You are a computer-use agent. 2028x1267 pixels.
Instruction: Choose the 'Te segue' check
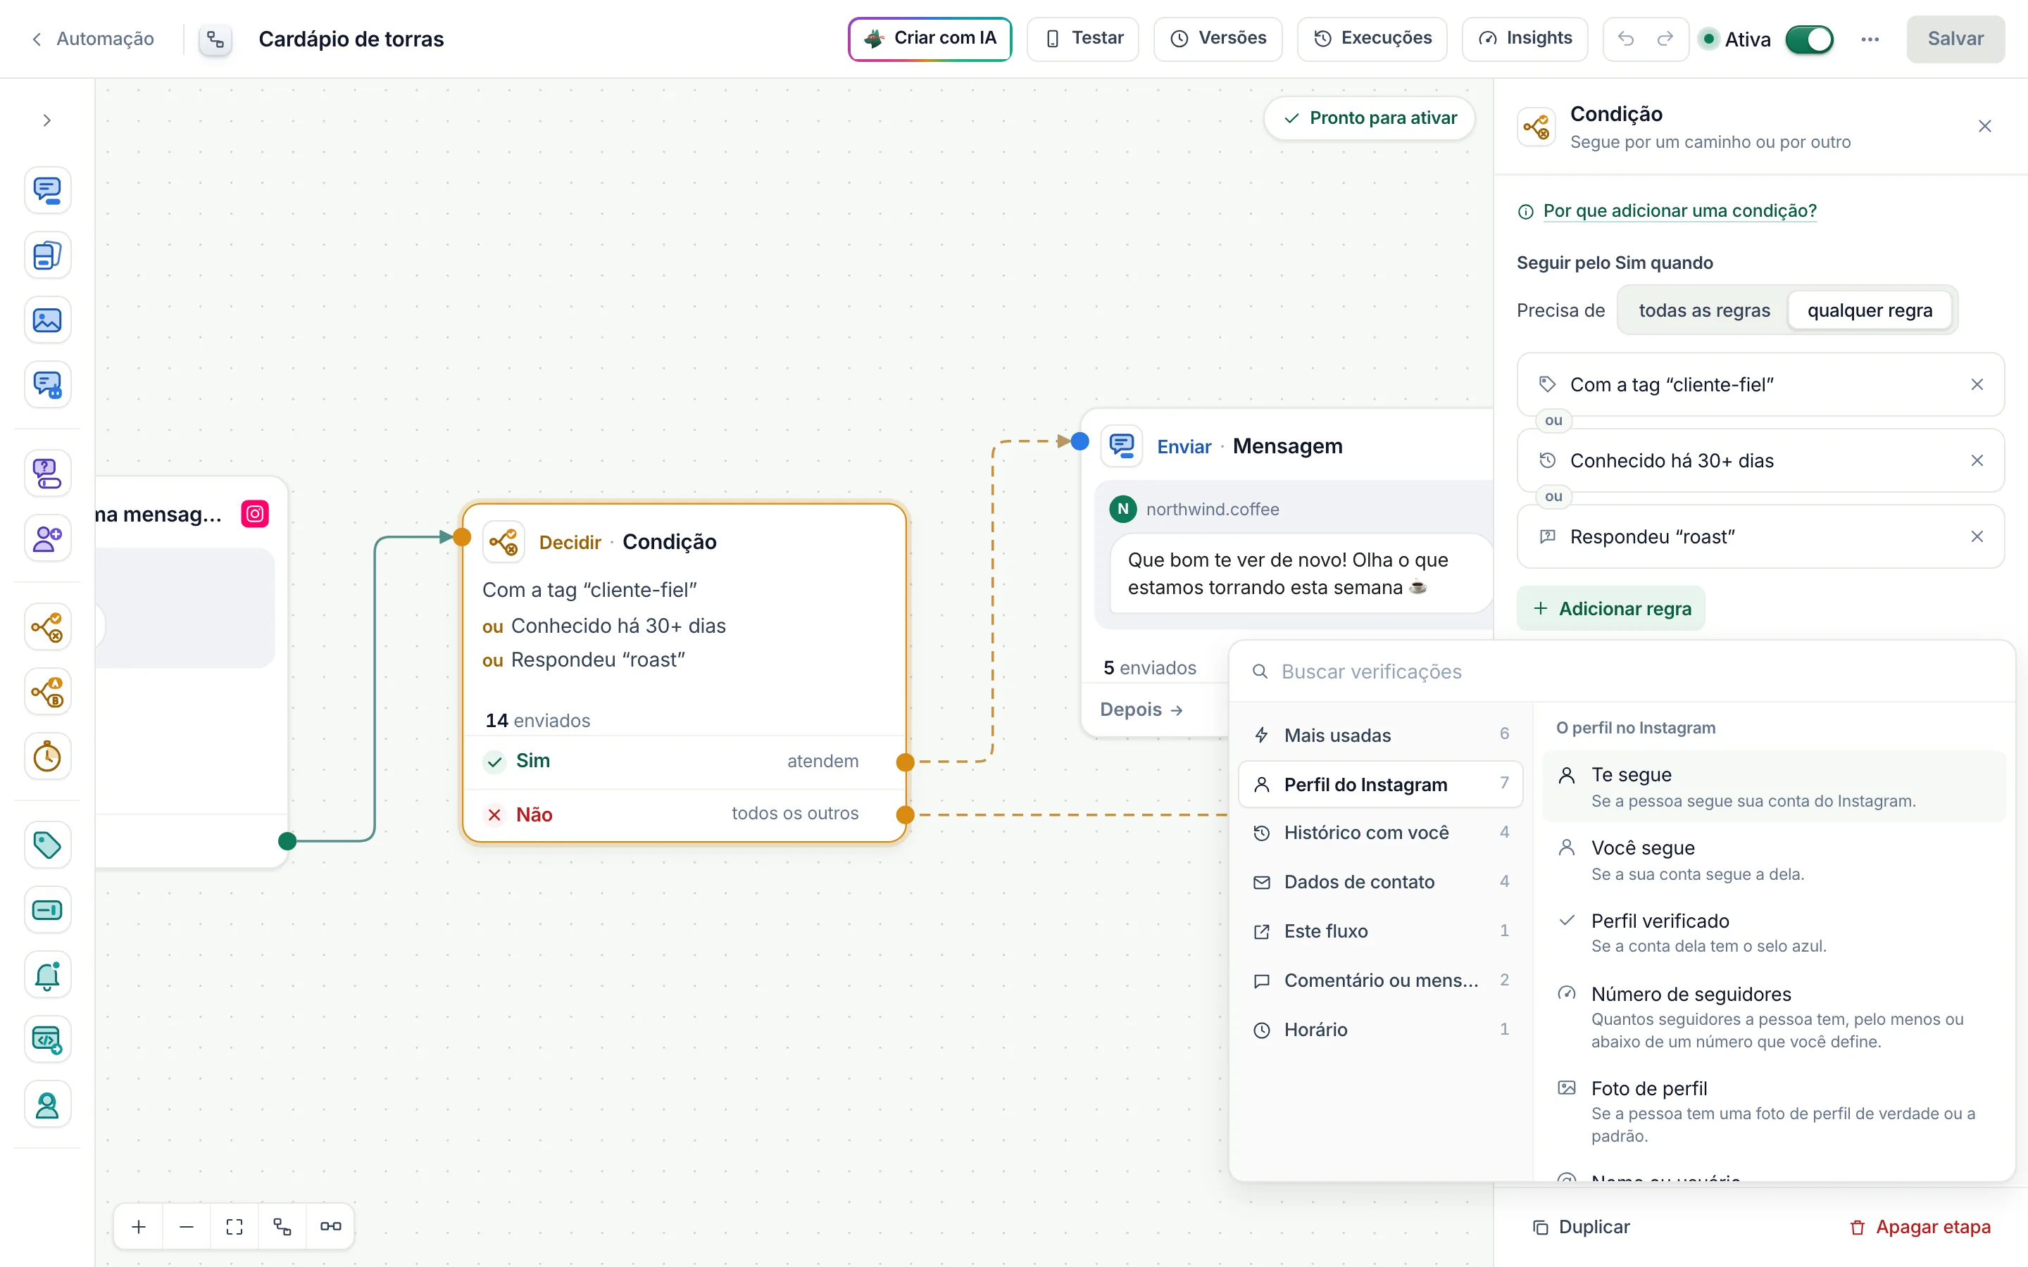click(x=1773, y=786)
